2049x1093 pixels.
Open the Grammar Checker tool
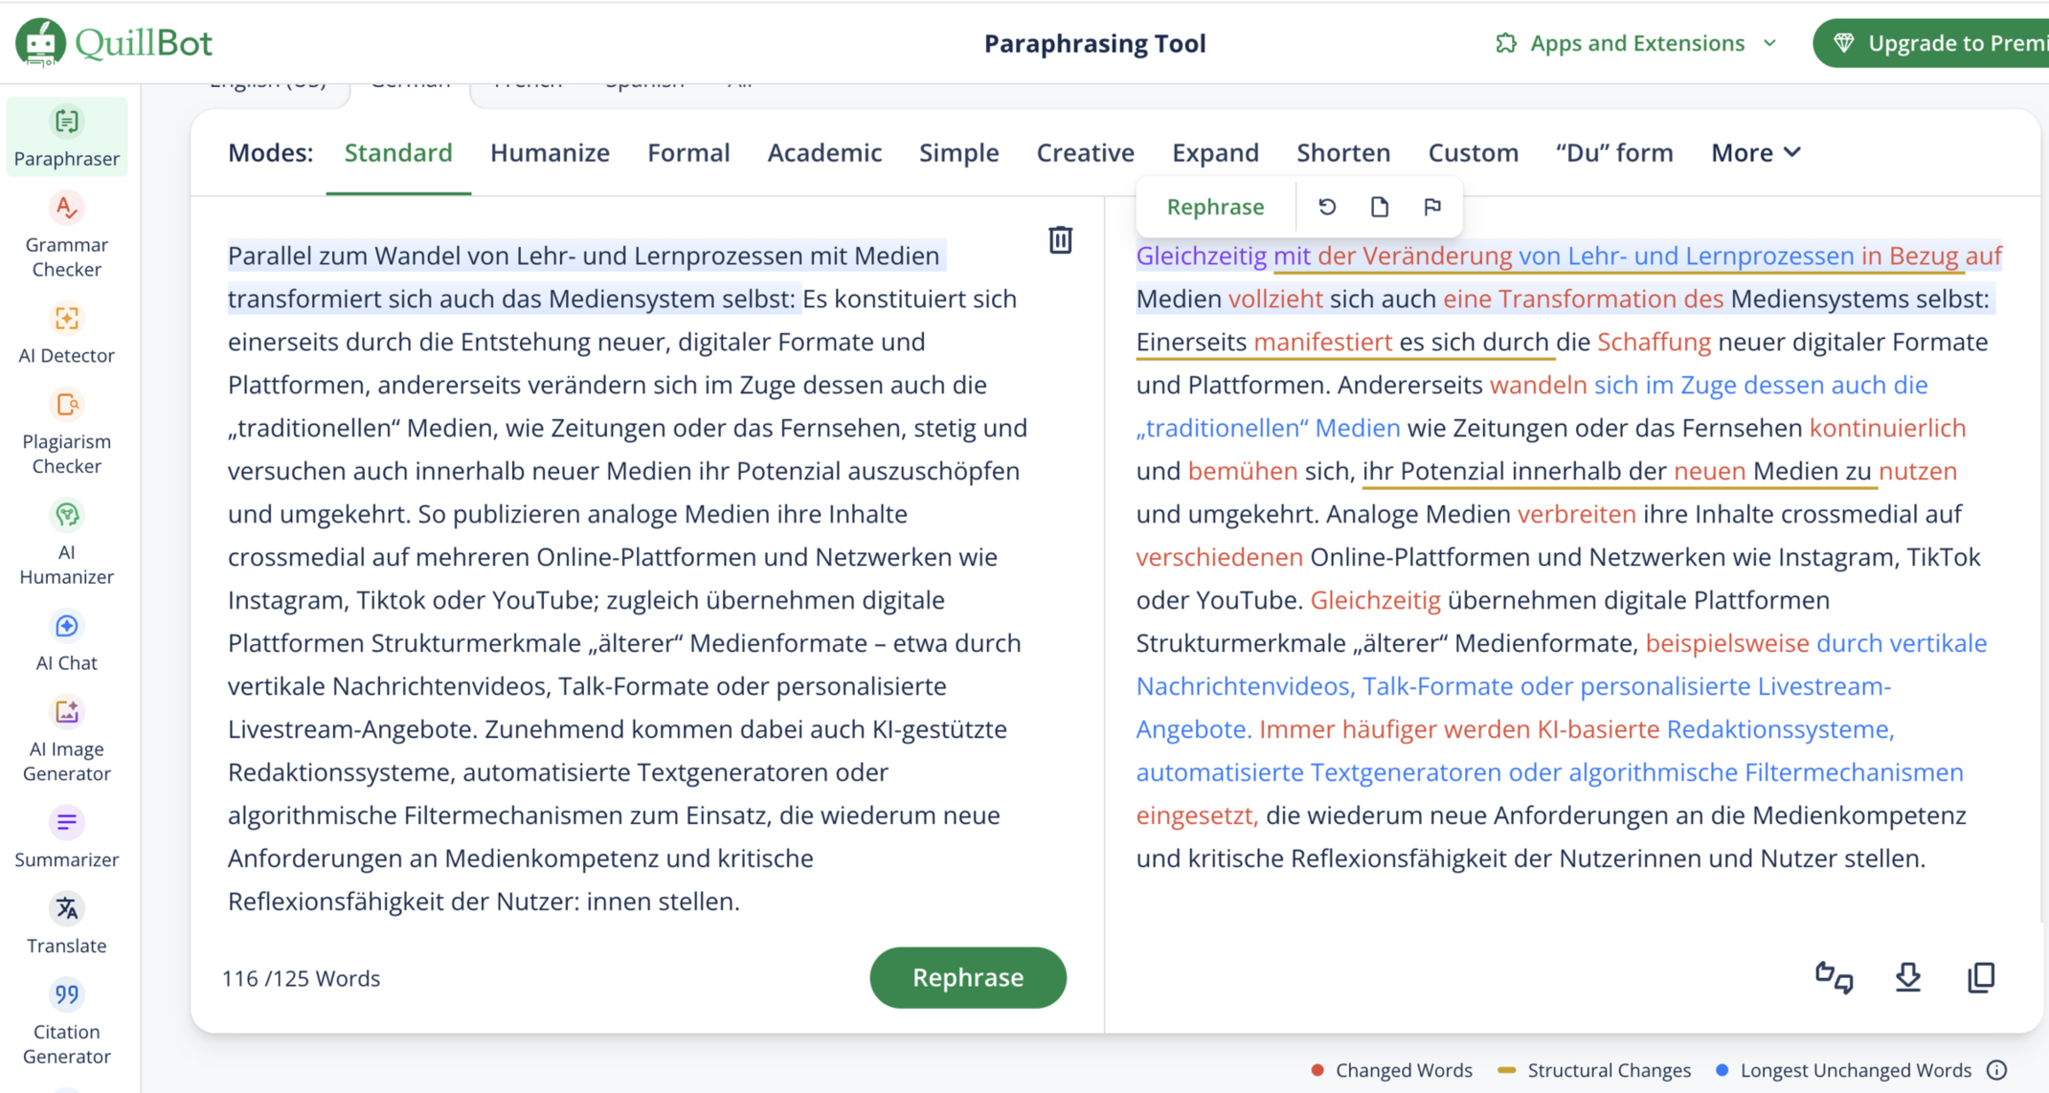coord(66,233)
